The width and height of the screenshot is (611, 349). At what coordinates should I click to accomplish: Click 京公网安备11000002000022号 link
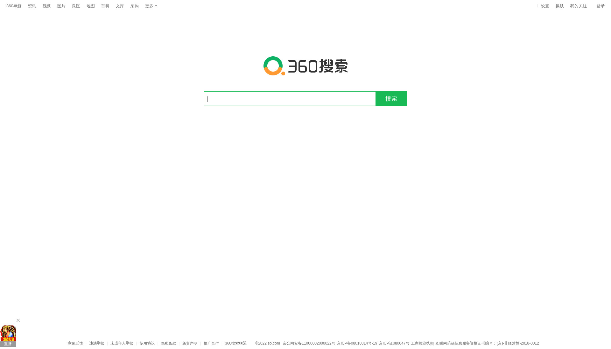[x=309, y=344]
